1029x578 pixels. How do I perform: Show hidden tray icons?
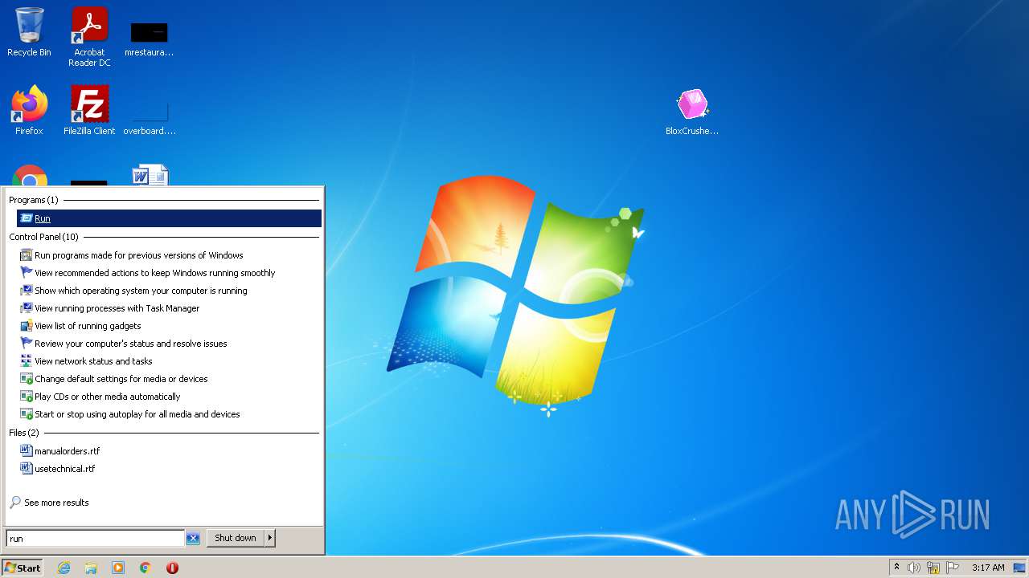tap(896, 568)
